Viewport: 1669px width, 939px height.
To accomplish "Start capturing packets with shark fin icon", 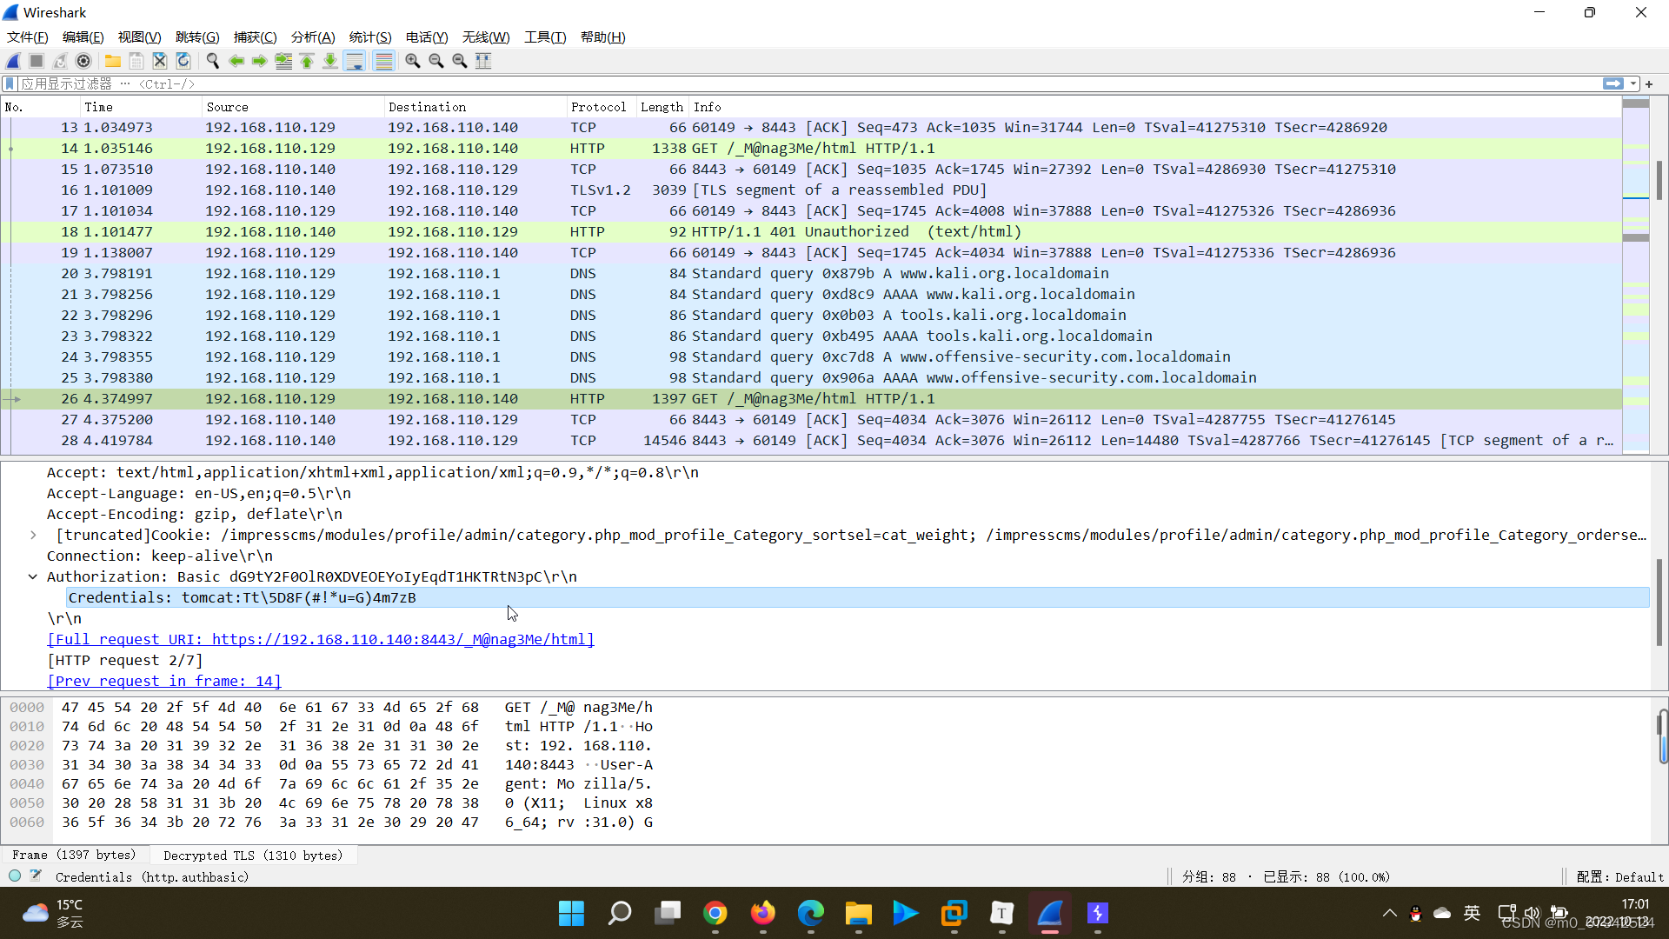I will [13, 61].
